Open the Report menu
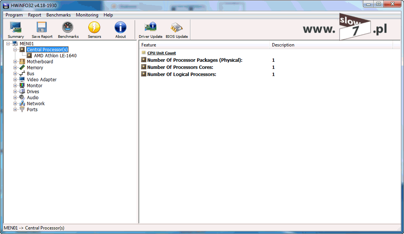The width and height of the screenshot is (404, 234). (34, 15)
